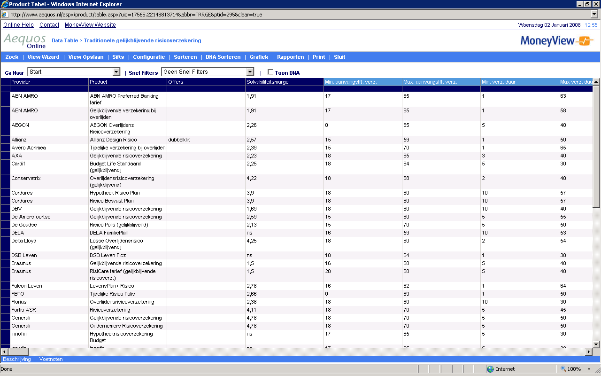Click the MoneyView logo
The width and height of the screenshot is (601, 376).
coord(557,41)
